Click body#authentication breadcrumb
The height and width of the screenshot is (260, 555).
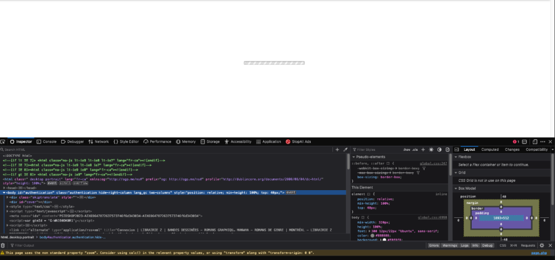[72, 237]
